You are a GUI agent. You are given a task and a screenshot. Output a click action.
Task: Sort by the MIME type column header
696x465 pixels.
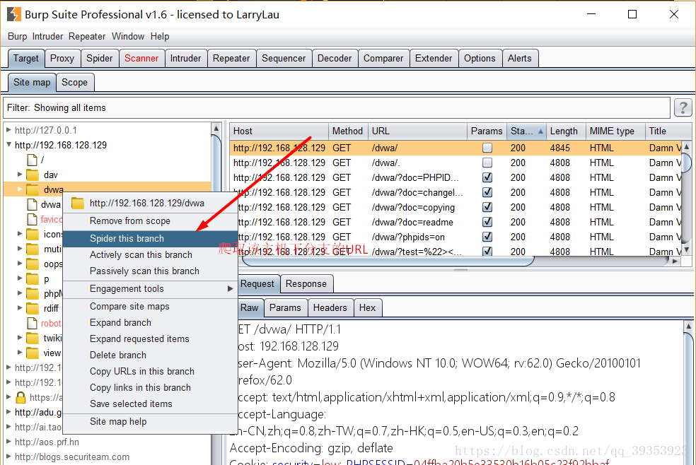click(x=615, y=131)
